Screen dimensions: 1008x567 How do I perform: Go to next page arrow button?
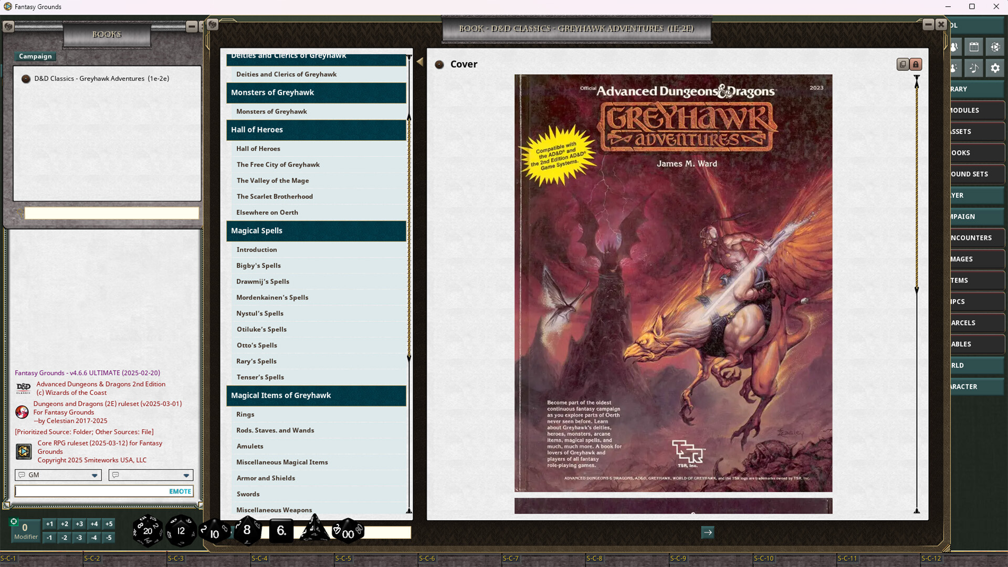click(x=708, y=532)
